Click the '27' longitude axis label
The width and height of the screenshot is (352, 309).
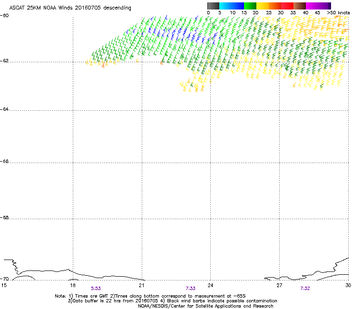coord(279,285)
